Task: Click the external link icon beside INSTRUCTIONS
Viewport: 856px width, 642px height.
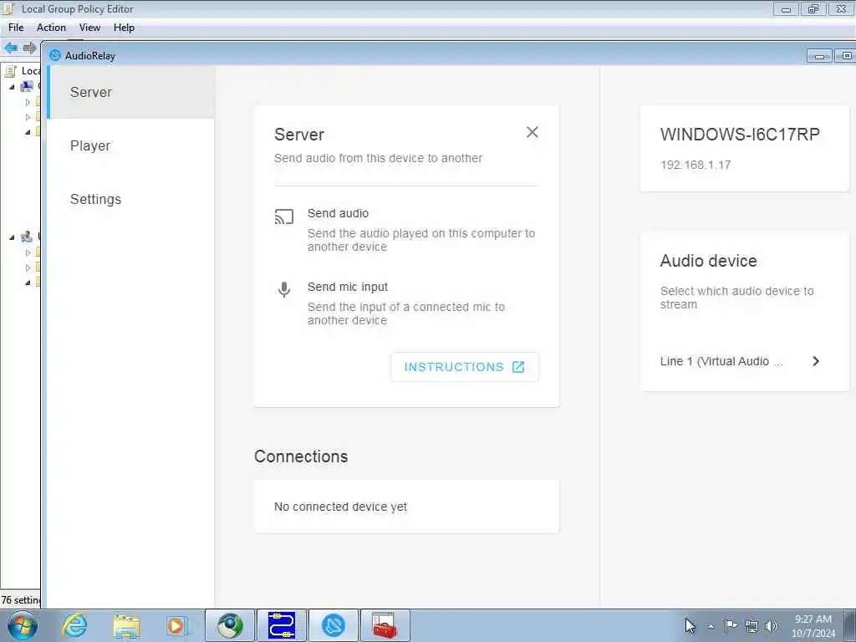Action: (x=518, y=367)
